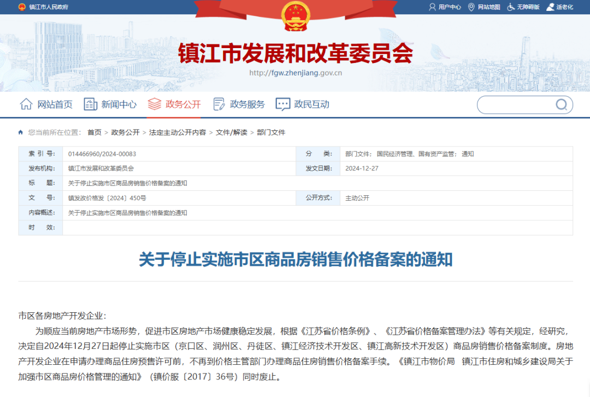Screen dimensions: 590x397
Task: Click the 法定主动公开内容 breadcrumb link
Action: (178, 132)
